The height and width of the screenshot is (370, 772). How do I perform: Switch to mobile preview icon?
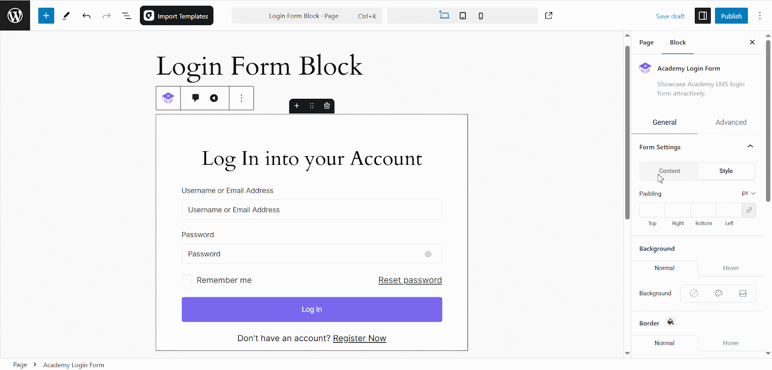click(481, 15)
